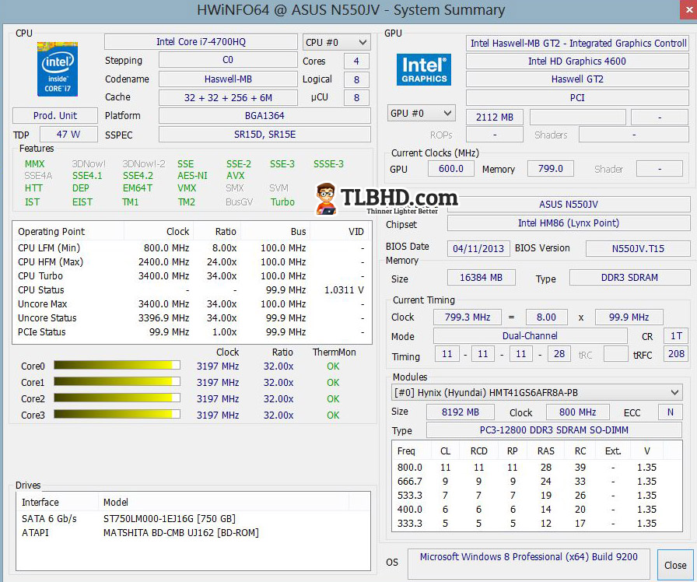This screenshot has width=697, height=582.
Task: Click the AES-NI feature label
Action: click(x=192, y=176)
